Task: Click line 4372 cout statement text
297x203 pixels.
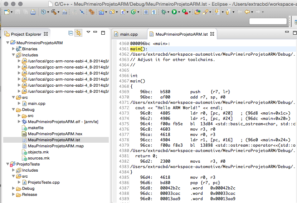Action: point(179,108)
